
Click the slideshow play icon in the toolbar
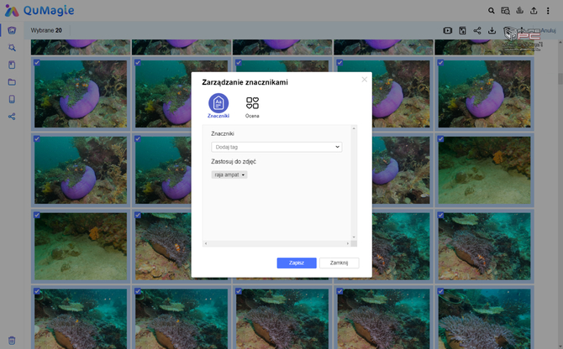tap(448, 31)
